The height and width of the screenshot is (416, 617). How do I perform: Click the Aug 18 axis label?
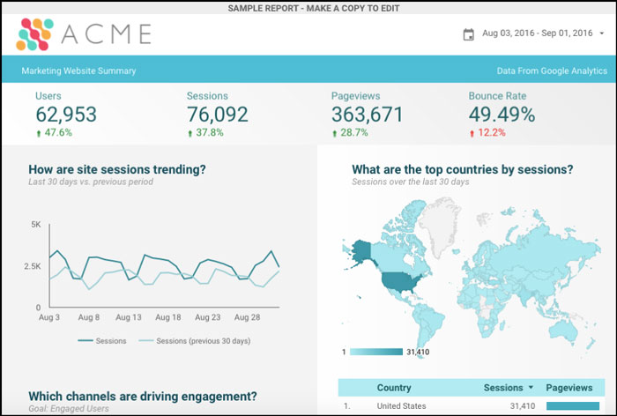pyautogui.click(x=168, y=317)
